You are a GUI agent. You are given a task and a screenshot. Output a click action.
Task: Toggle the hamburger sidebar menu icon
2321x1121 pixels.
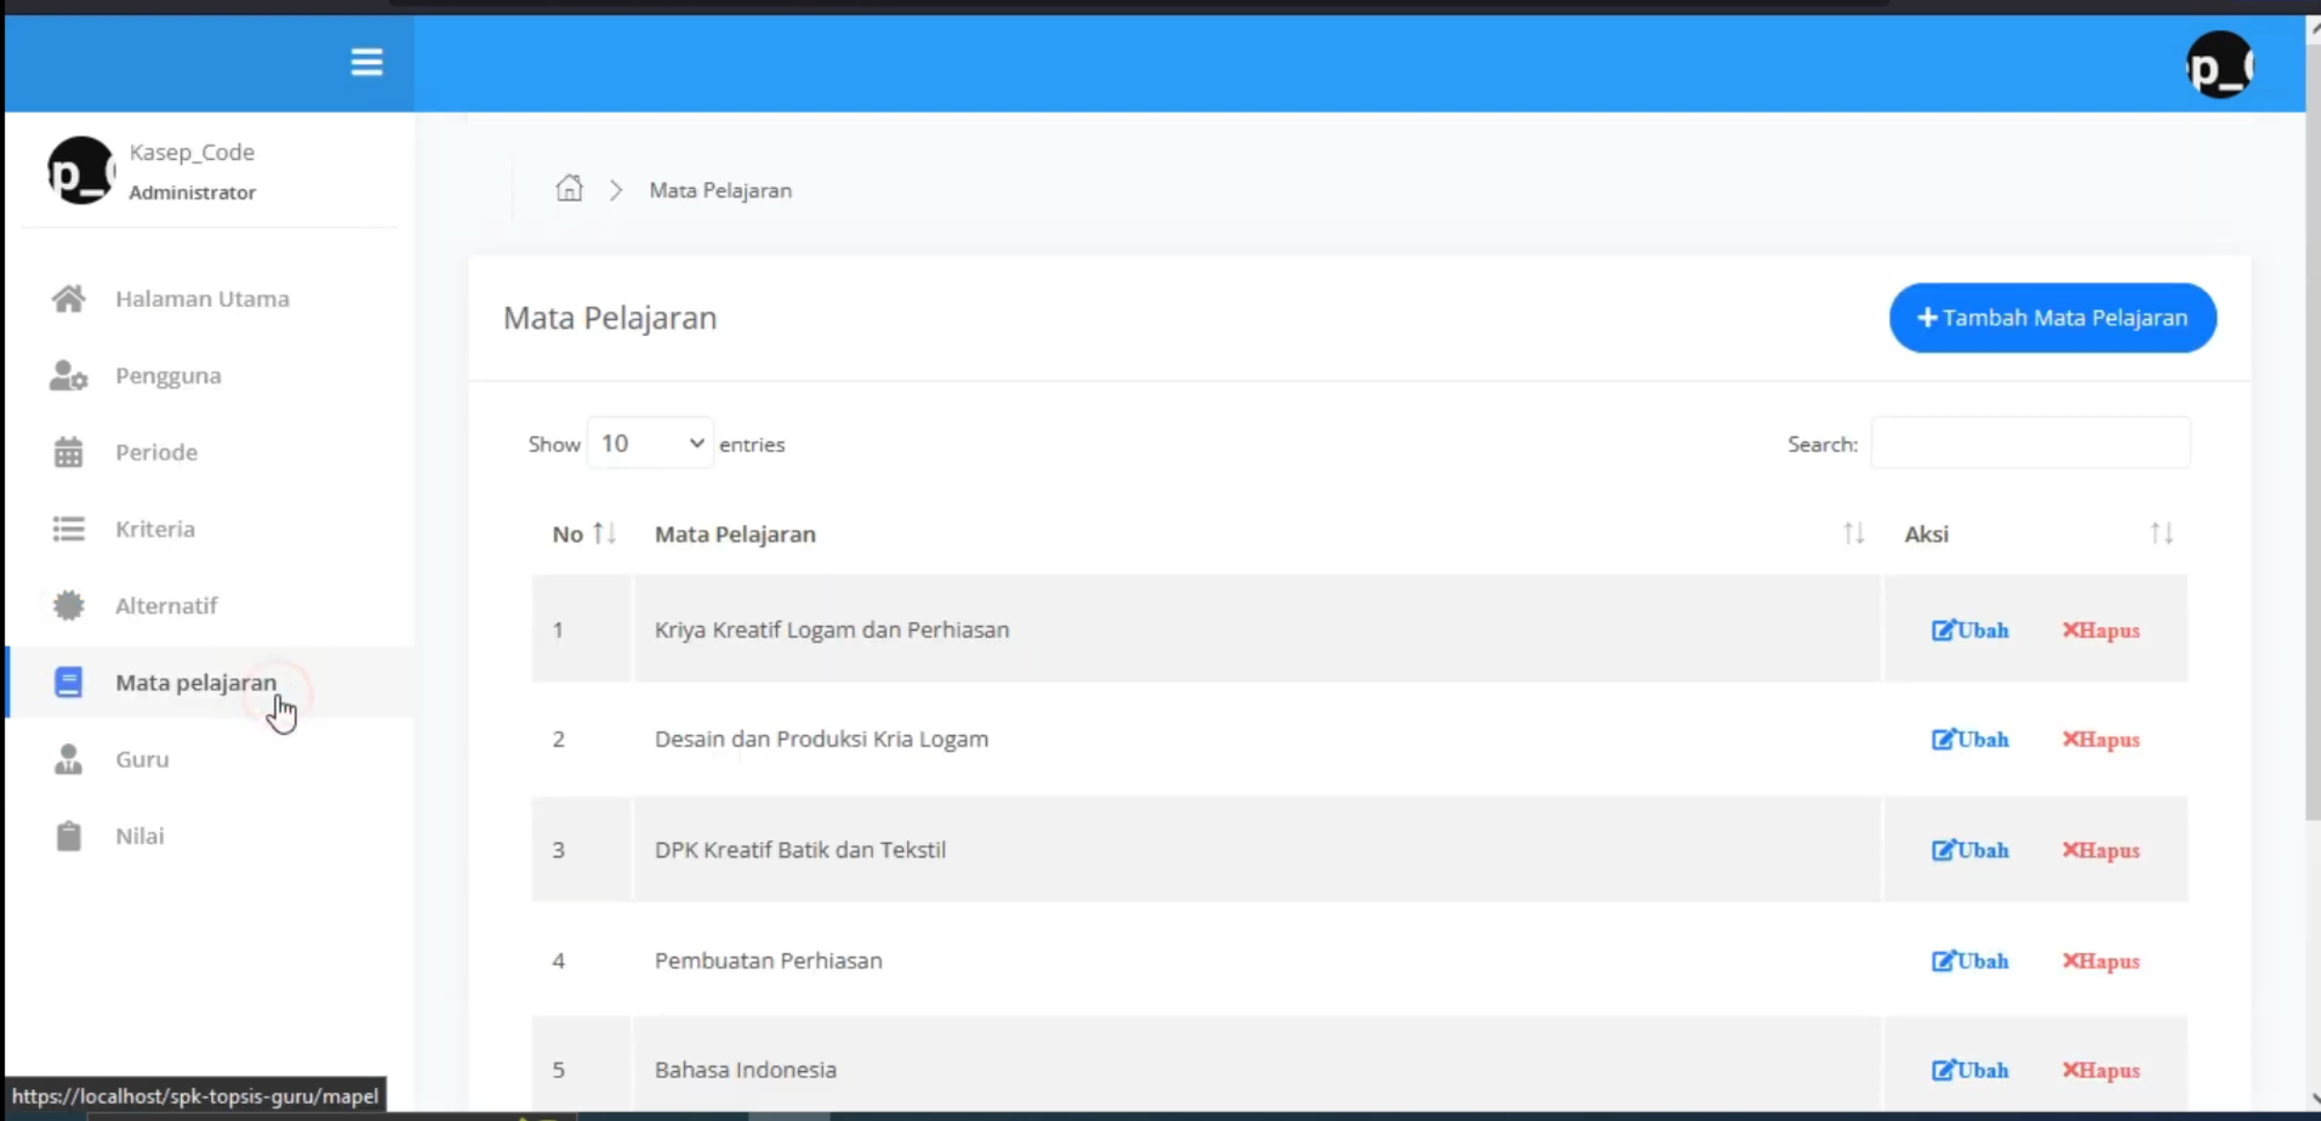pyautogui.click(x=366, y=63)
